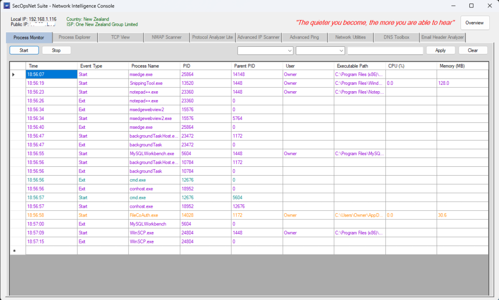499x300 pixels.
Task: Click the SecOpsNet app icon in title bar
Action: [x=6, y=6]
